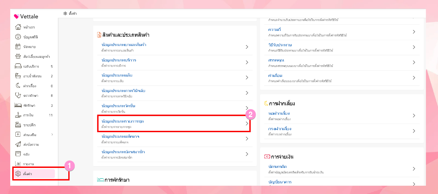Open บัตรเครดิต settings link
438x194 pixels.
point(278,167)
